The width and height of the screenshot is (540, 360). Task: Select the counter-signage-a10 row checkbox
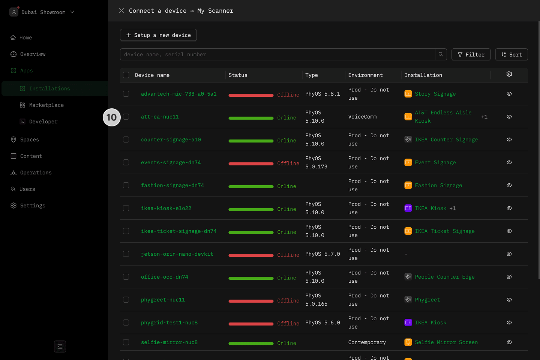pyautogui.click(x=126, y=139)
